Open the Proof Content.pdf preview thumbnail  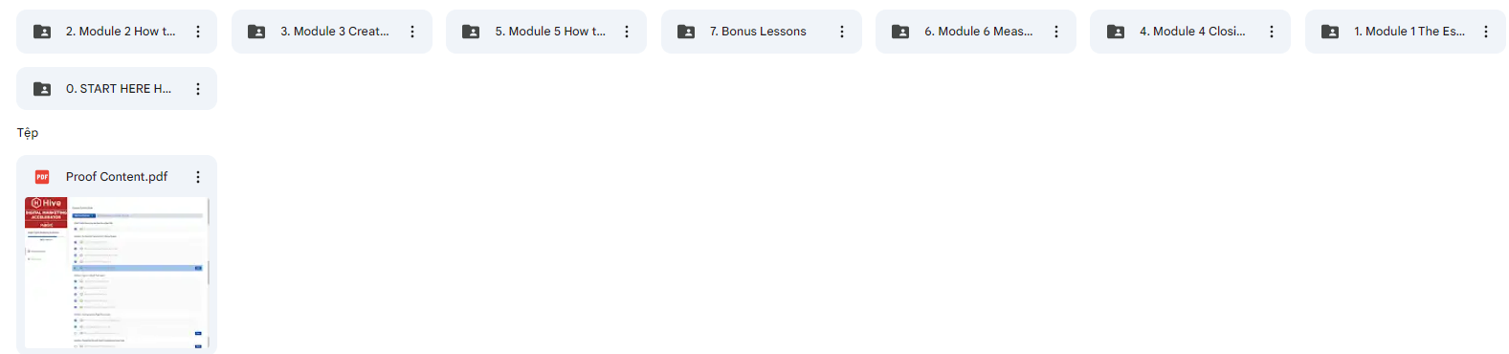[117, 273]
